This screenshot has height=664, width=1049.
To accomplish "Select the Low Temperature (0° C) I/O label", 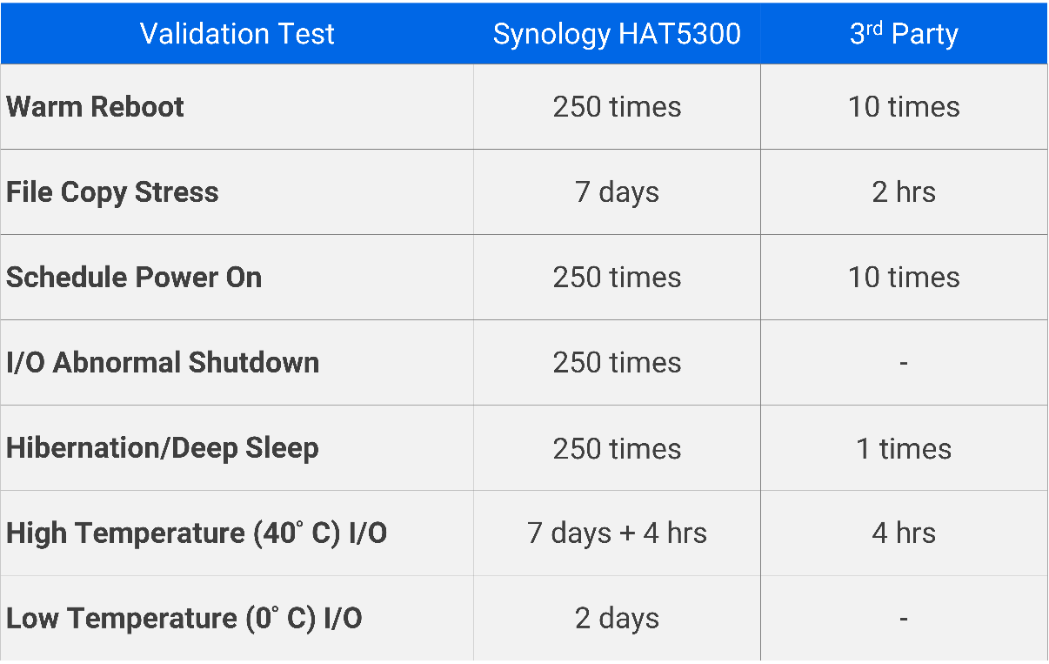I will (184, 619).
